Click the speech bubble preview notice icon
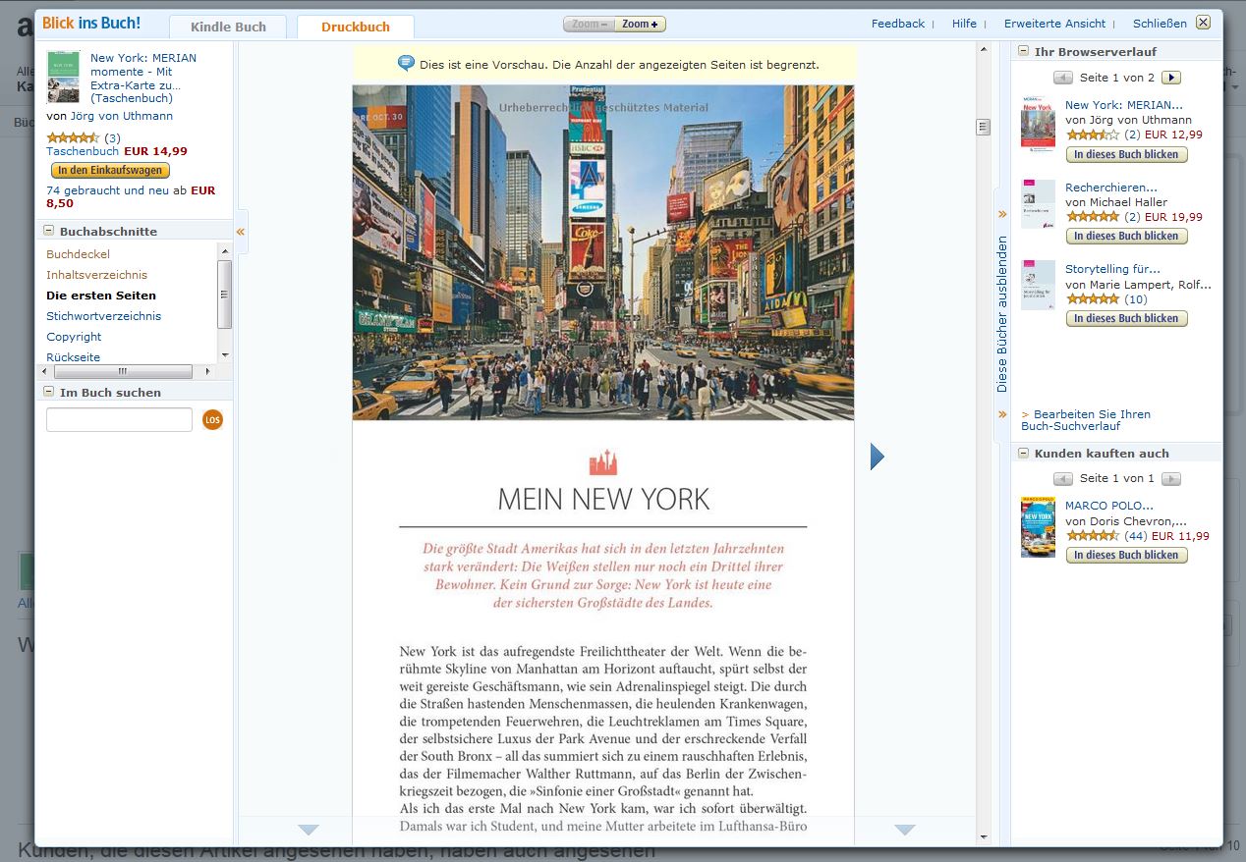Viewport: 1246px width, 862px height. coord(406,64)
